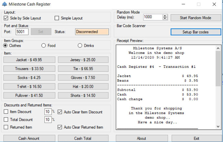Enable the Simple Layout checkbox

(x=57, y=18)
